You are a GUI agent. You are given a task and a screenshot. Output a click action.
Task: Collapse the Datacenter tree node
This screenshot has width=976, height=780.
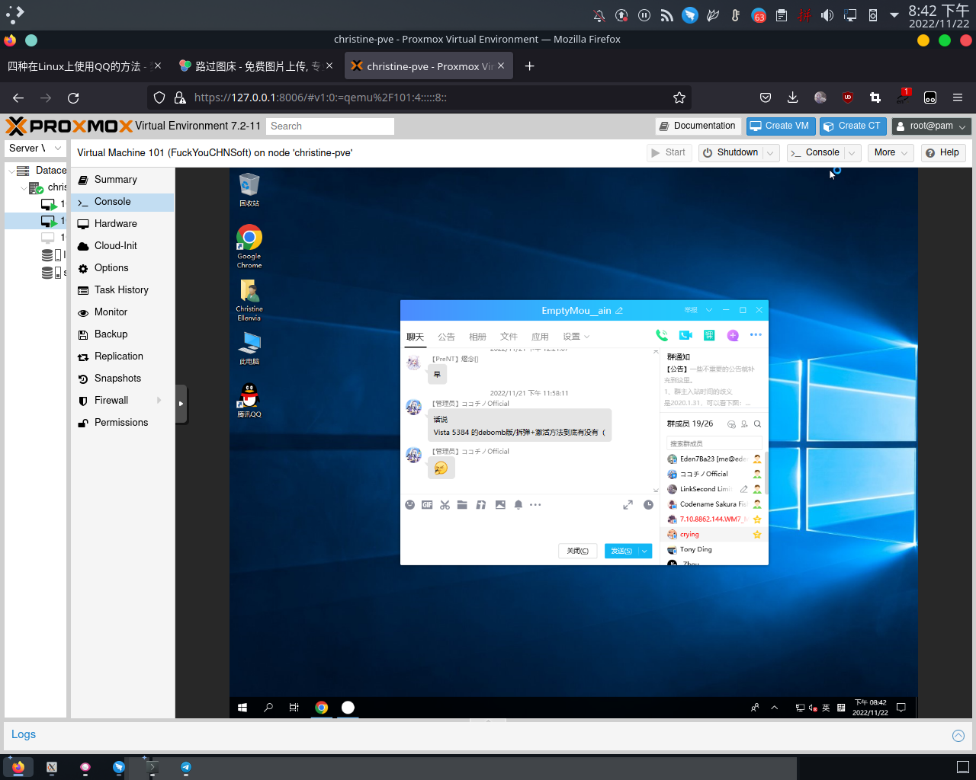point(11,171)
